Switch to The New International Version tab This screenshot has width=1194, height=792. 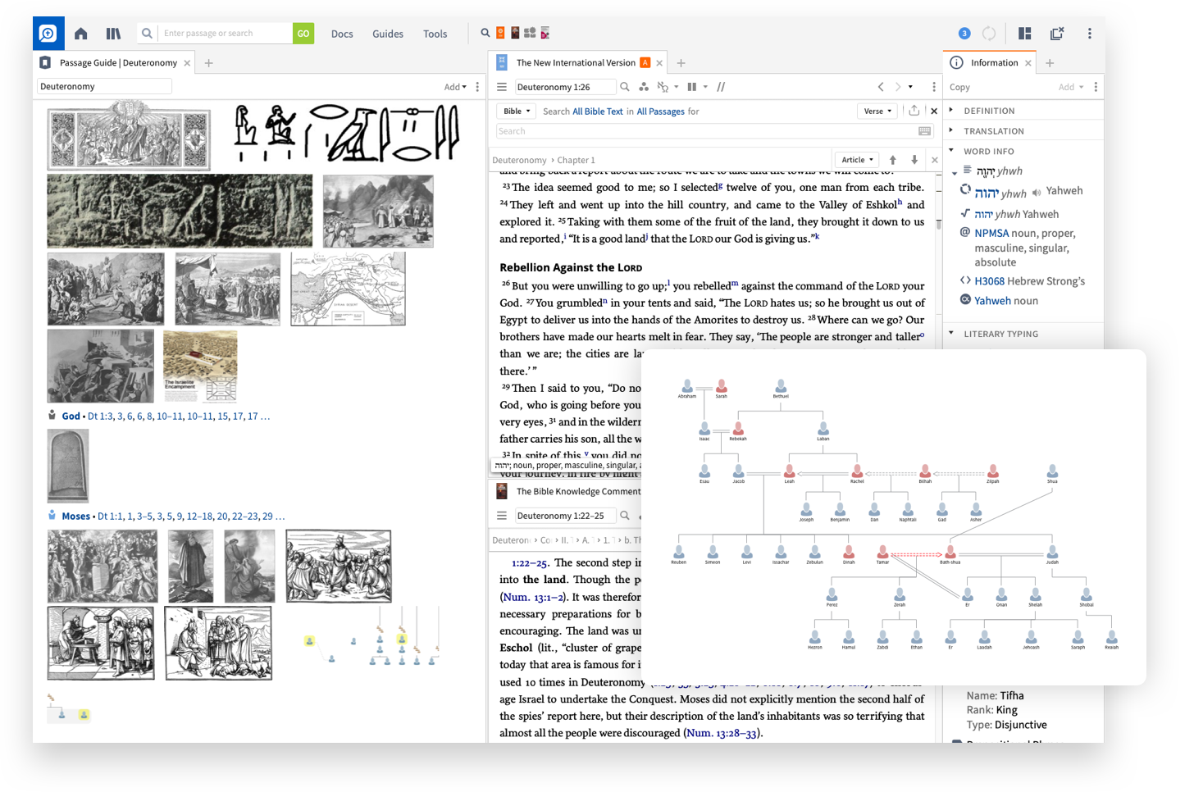pos(576,63)
